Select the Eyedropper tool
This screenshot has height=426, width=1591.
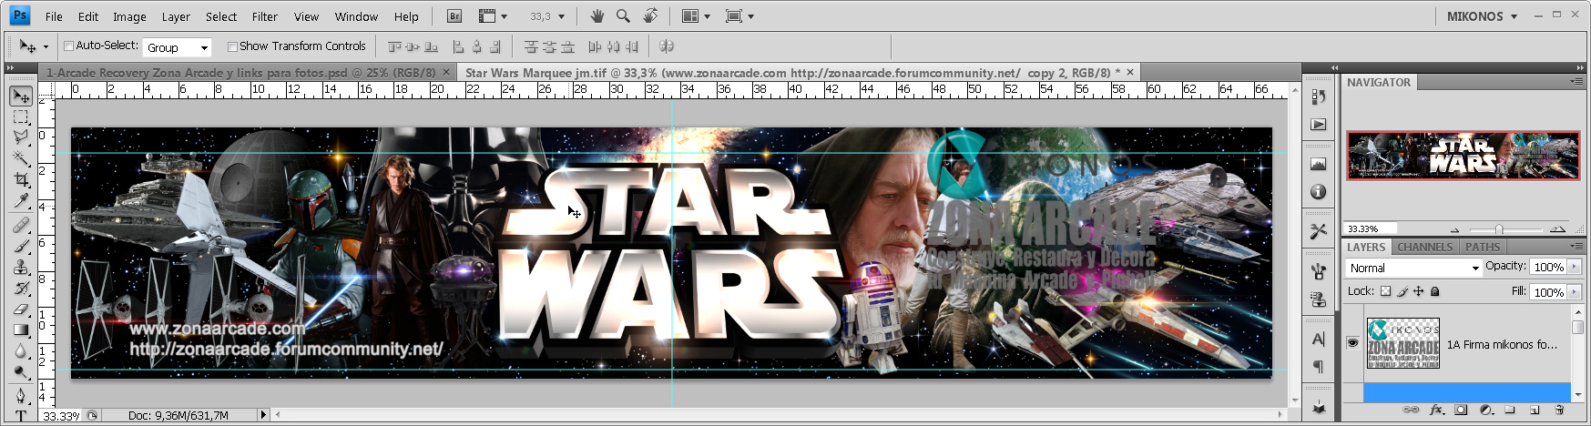(x=21, y=201)
